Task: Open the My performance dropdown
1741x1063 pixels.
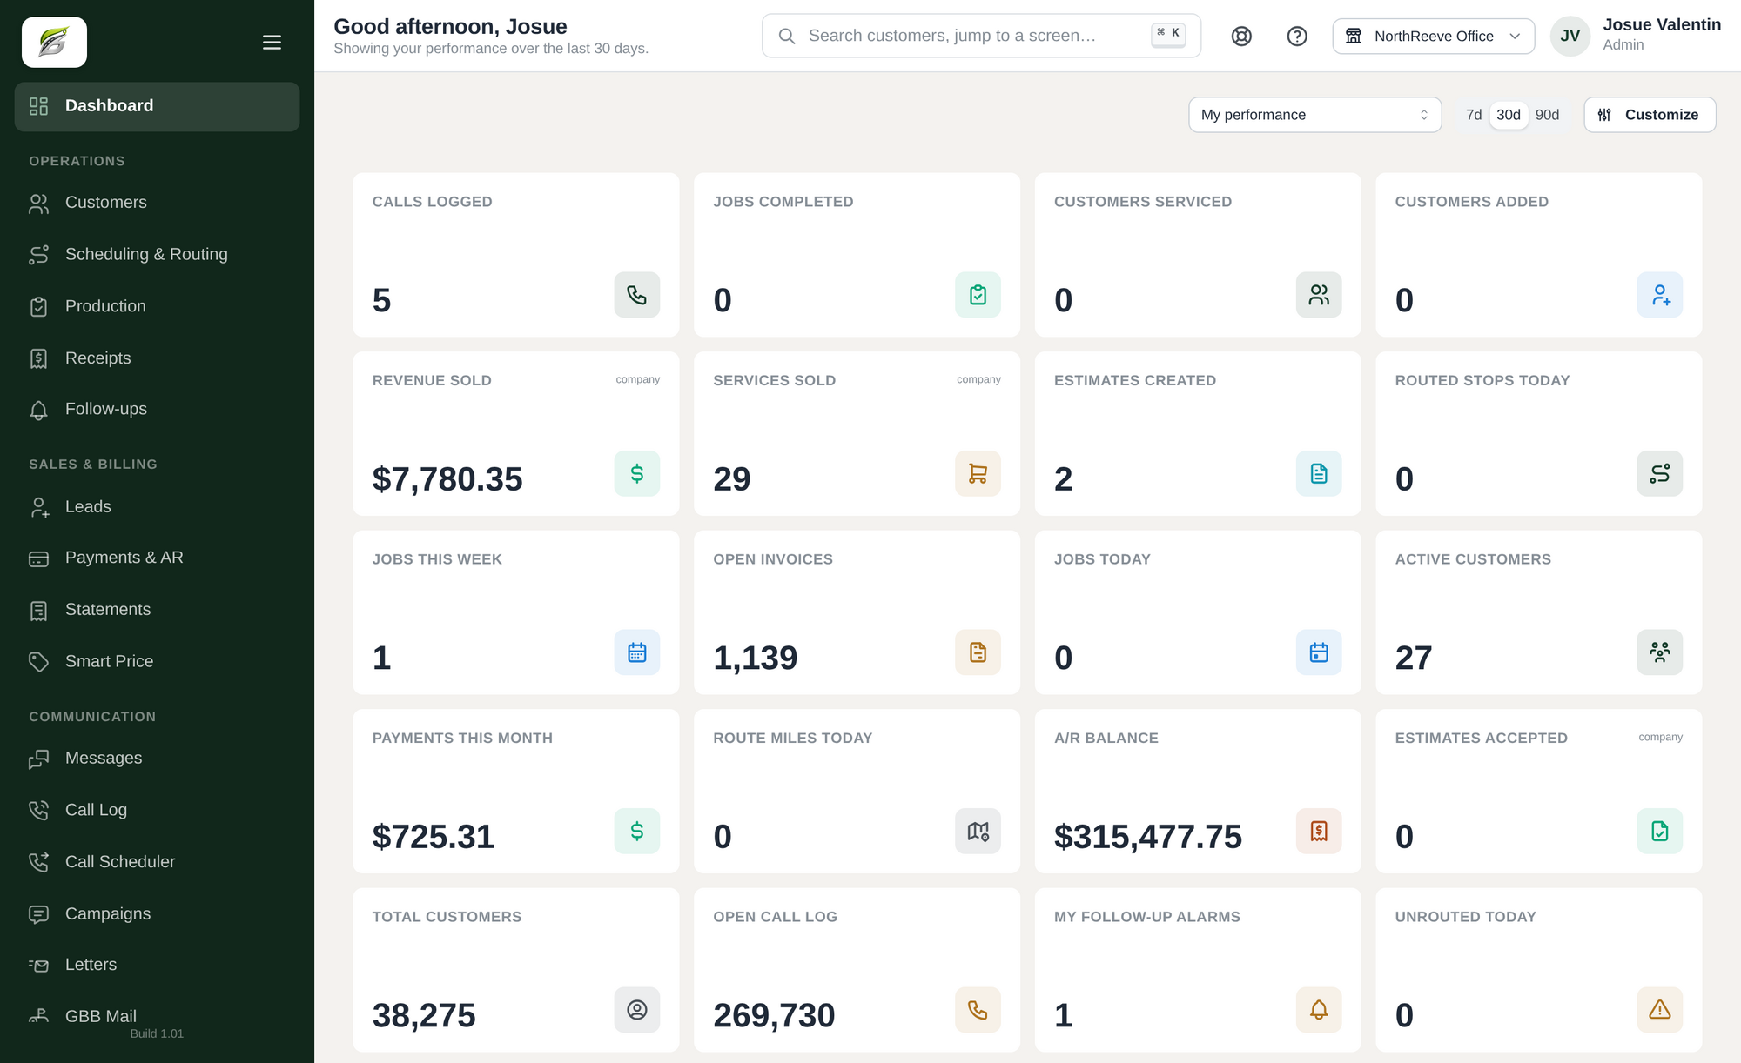Action: [x=1314, y=115]
